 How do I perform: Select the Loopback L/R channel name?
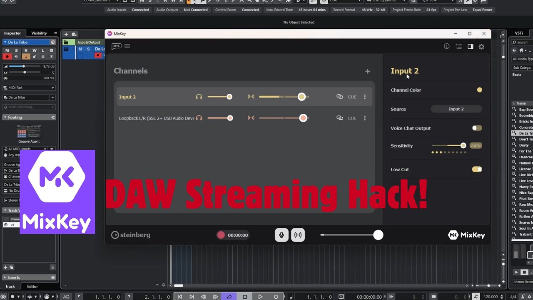[157, 118]
